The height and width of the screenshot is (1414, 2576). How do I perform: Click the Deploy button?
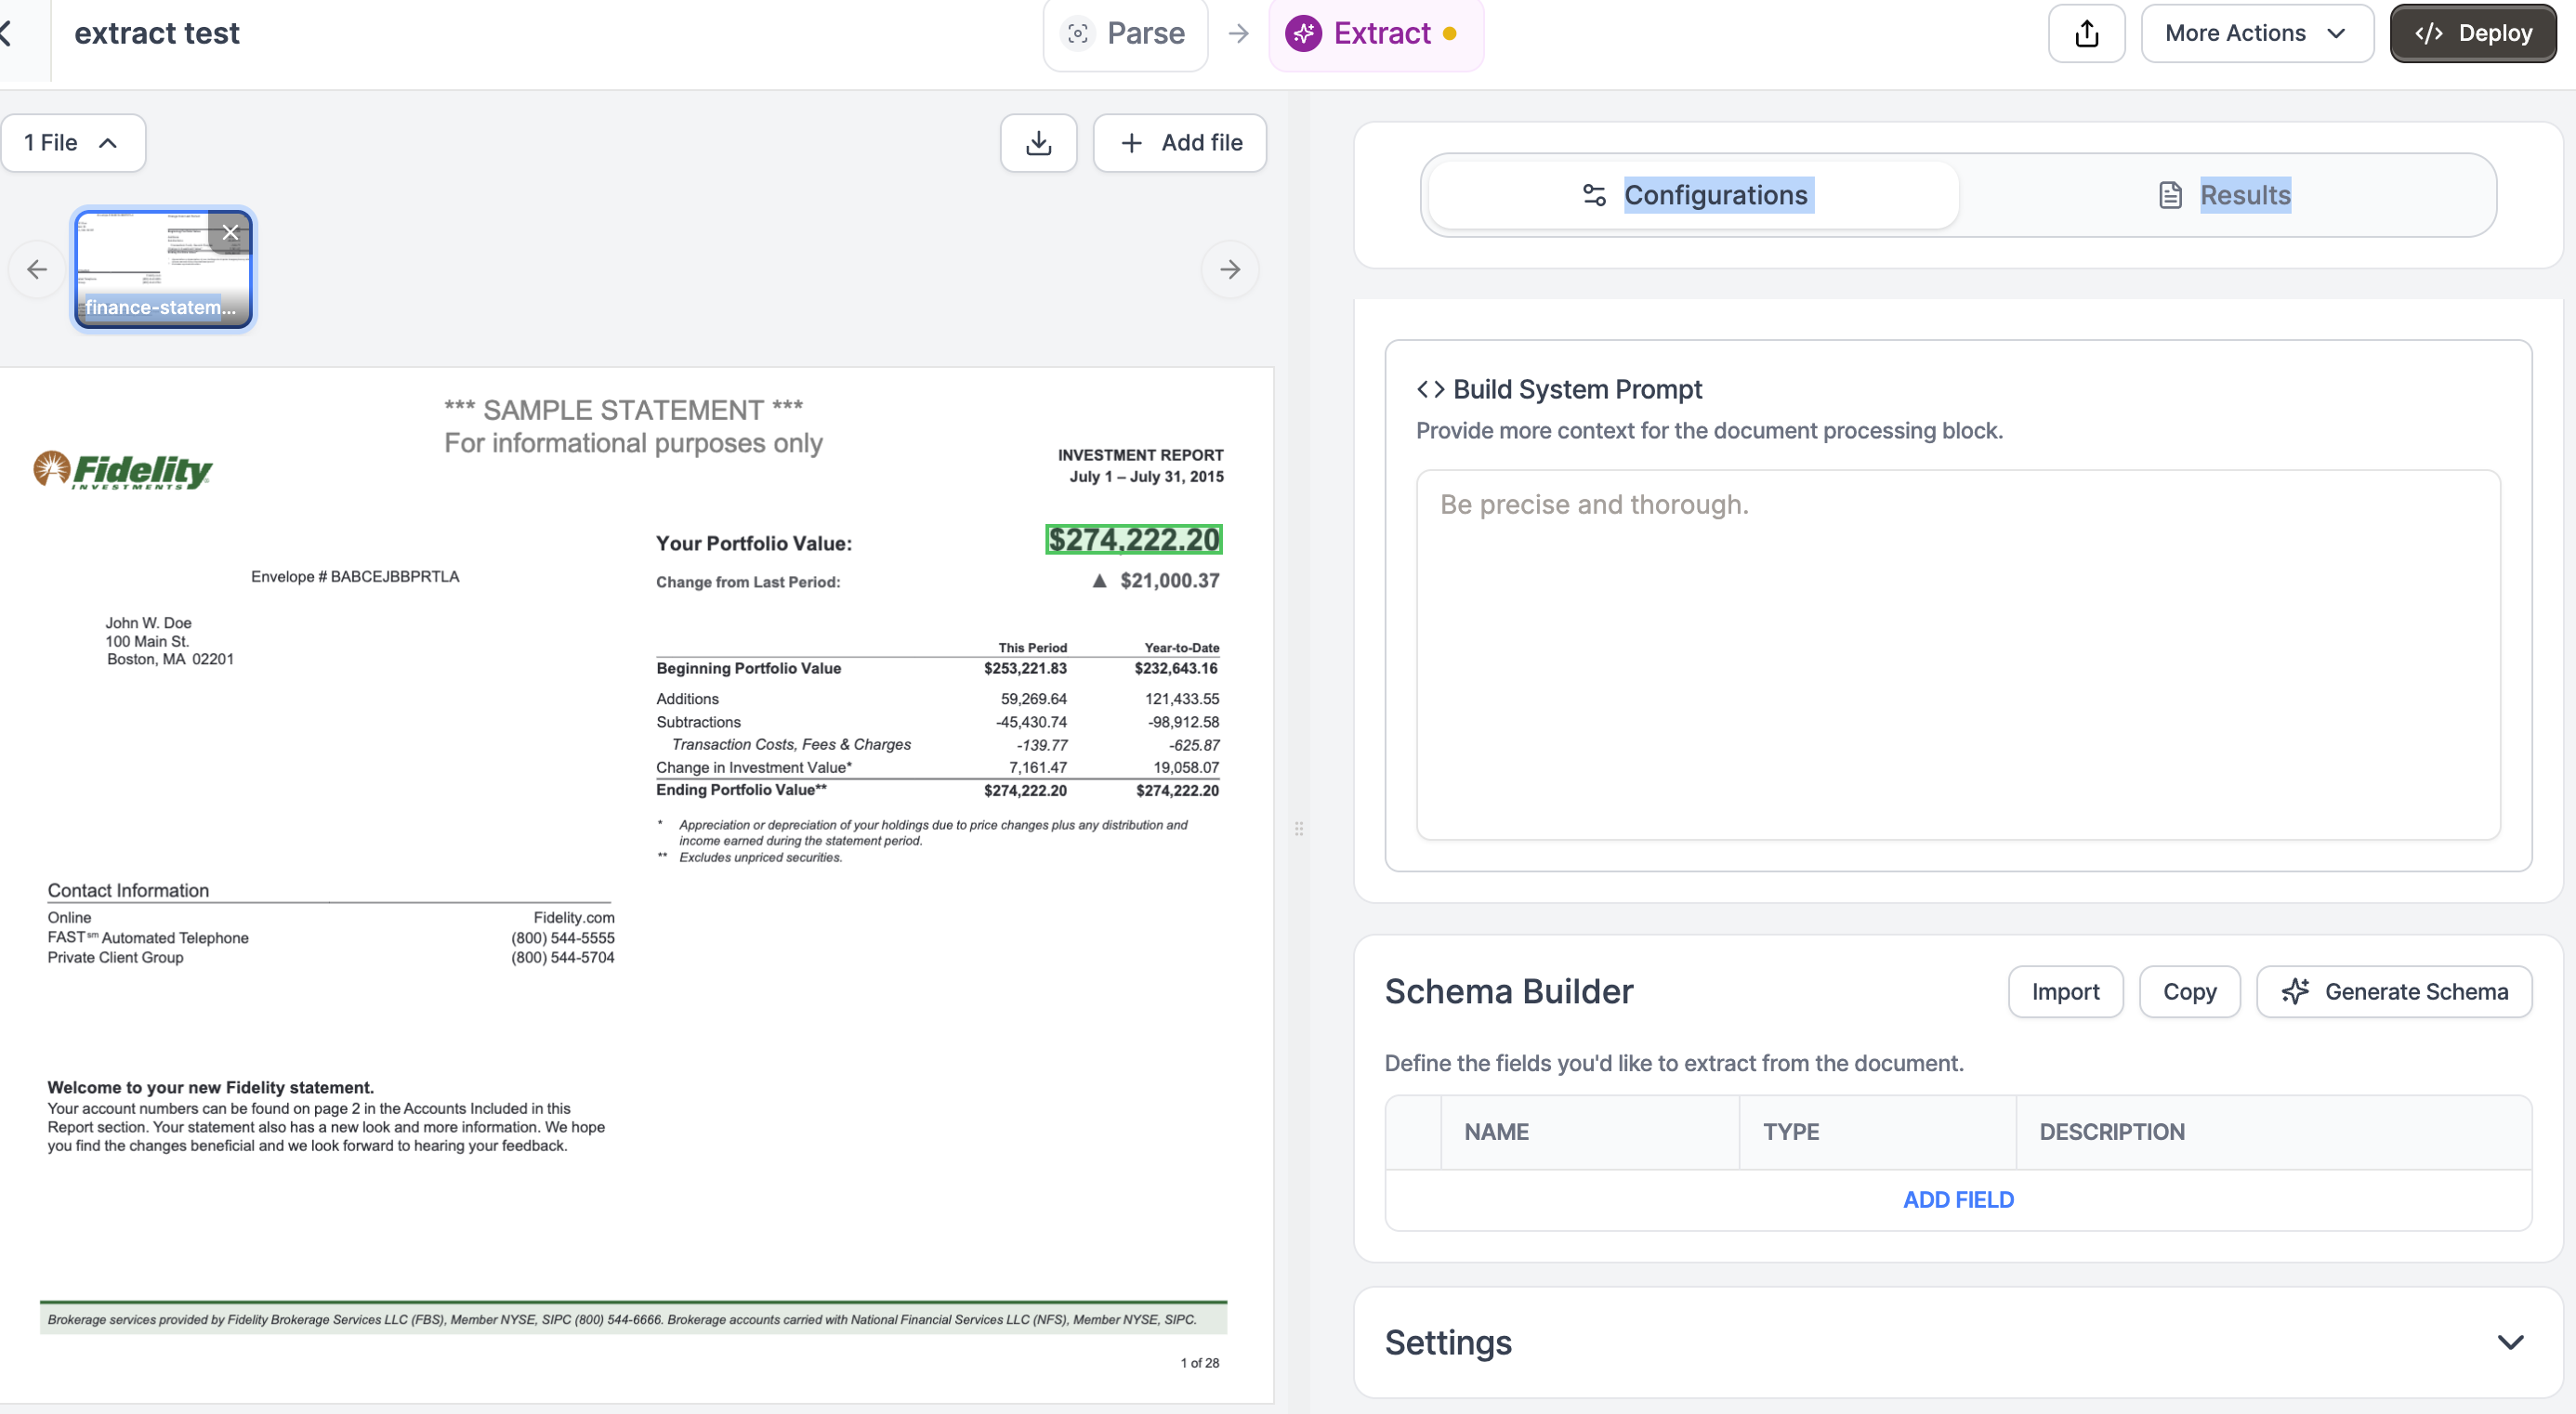(x=2472, y=33)
